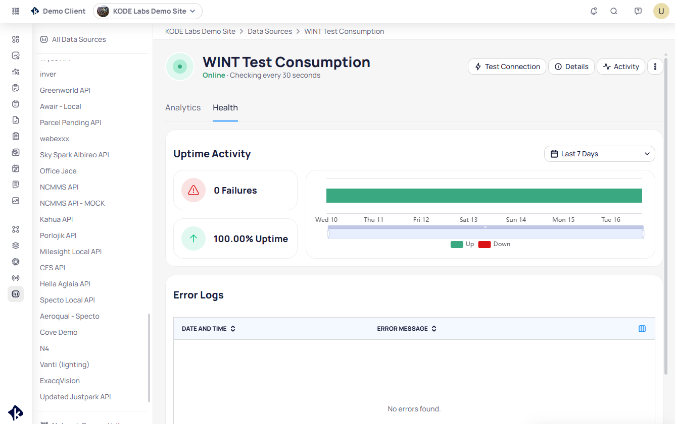Click the green online status indicator

pyautogui.click(x=180, y=67)
